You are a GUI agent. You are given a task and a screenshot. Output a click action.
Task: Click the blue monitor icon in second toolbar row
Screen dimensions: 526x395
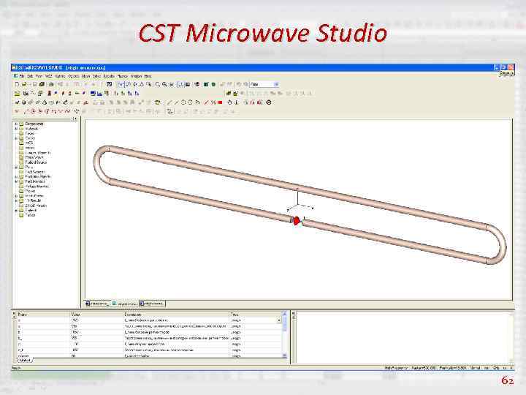tap(93, 94)
